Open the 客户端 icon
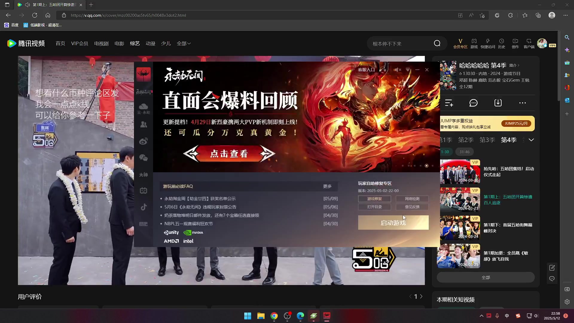Viewport: 574px width, 323px height. coord(529,43)
